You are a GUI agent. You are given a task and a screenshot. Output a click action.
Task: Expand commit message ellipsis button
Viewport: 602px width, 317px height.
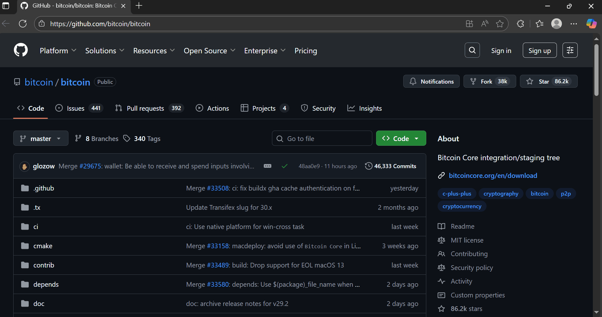(268, 166)
